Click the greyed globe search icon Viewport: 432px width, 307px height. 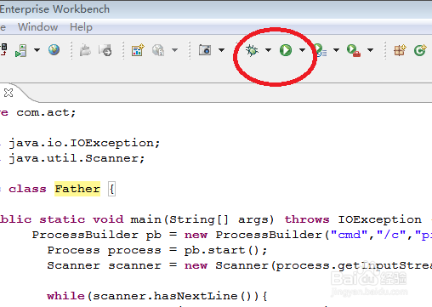(x=158, y=50)
